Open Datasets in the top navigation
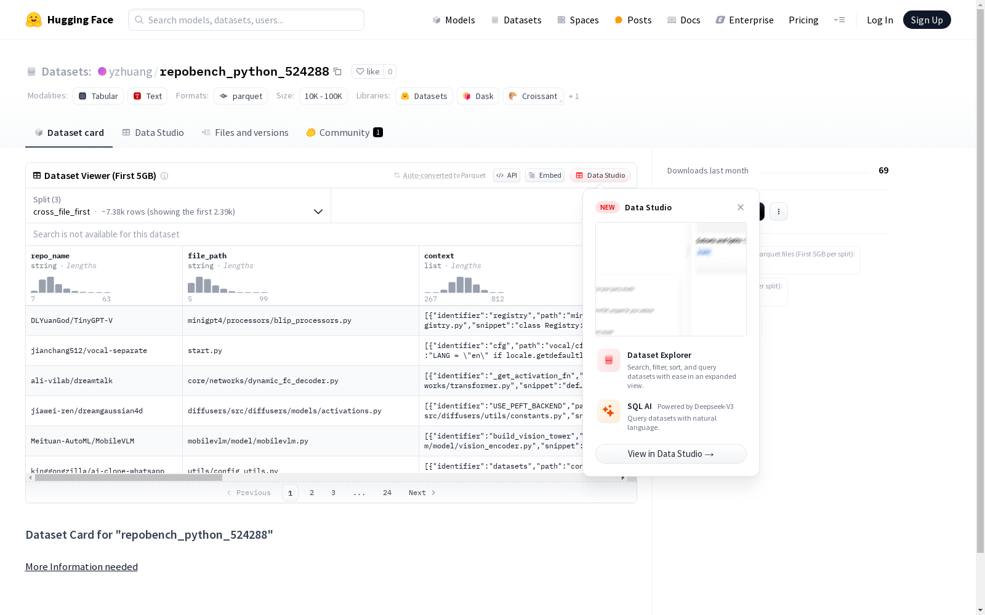This screenshot has width=985, height=615. (x=516, y=20)
